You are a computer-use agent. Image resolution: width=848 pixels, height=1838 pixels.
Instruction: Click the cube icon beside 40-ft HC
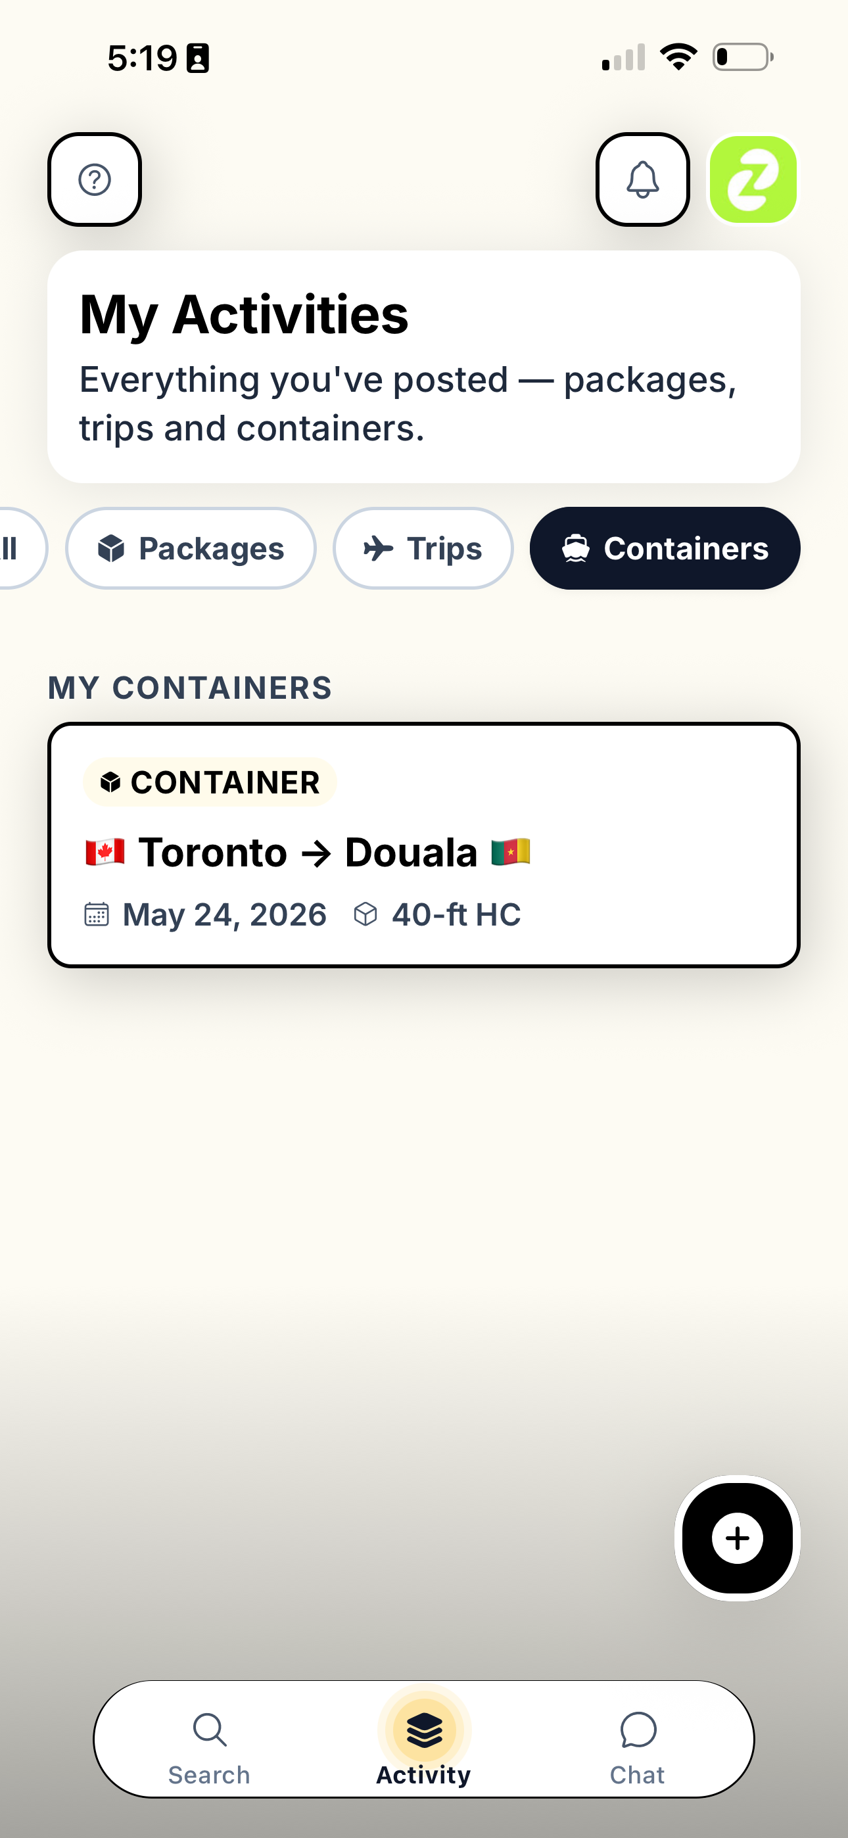click(365, 914)
